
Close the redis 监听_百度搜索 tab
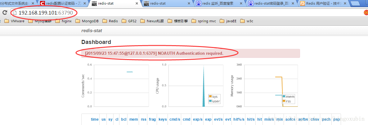tap(241, 4)
